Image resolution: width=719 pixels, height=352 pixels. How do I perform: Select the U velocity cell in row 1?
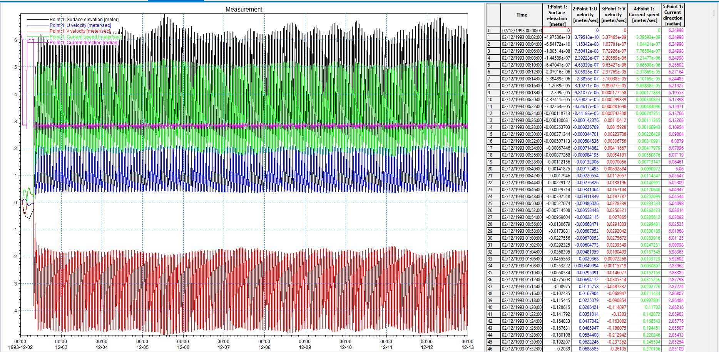pyautogui.click(x=585, y=37)
